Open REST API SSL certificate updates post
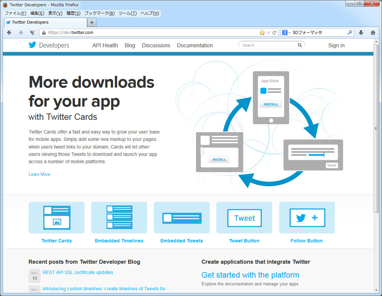 78,272
